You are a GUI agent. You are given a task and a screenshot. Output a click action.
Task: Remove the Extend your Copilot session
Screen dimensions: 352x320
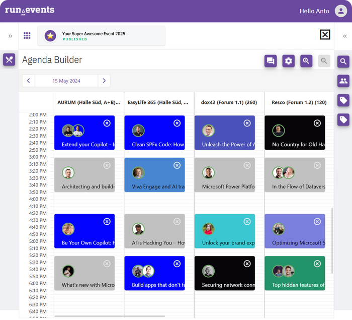click(107, 123)
